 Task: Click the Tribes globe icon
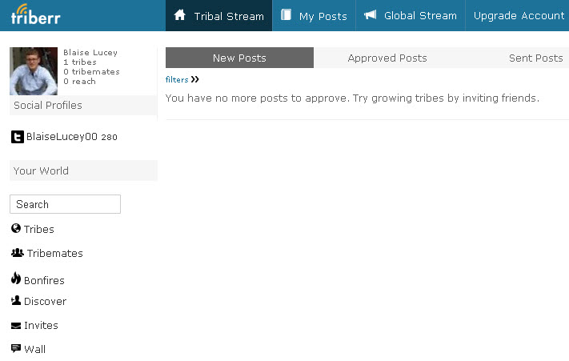16,229
